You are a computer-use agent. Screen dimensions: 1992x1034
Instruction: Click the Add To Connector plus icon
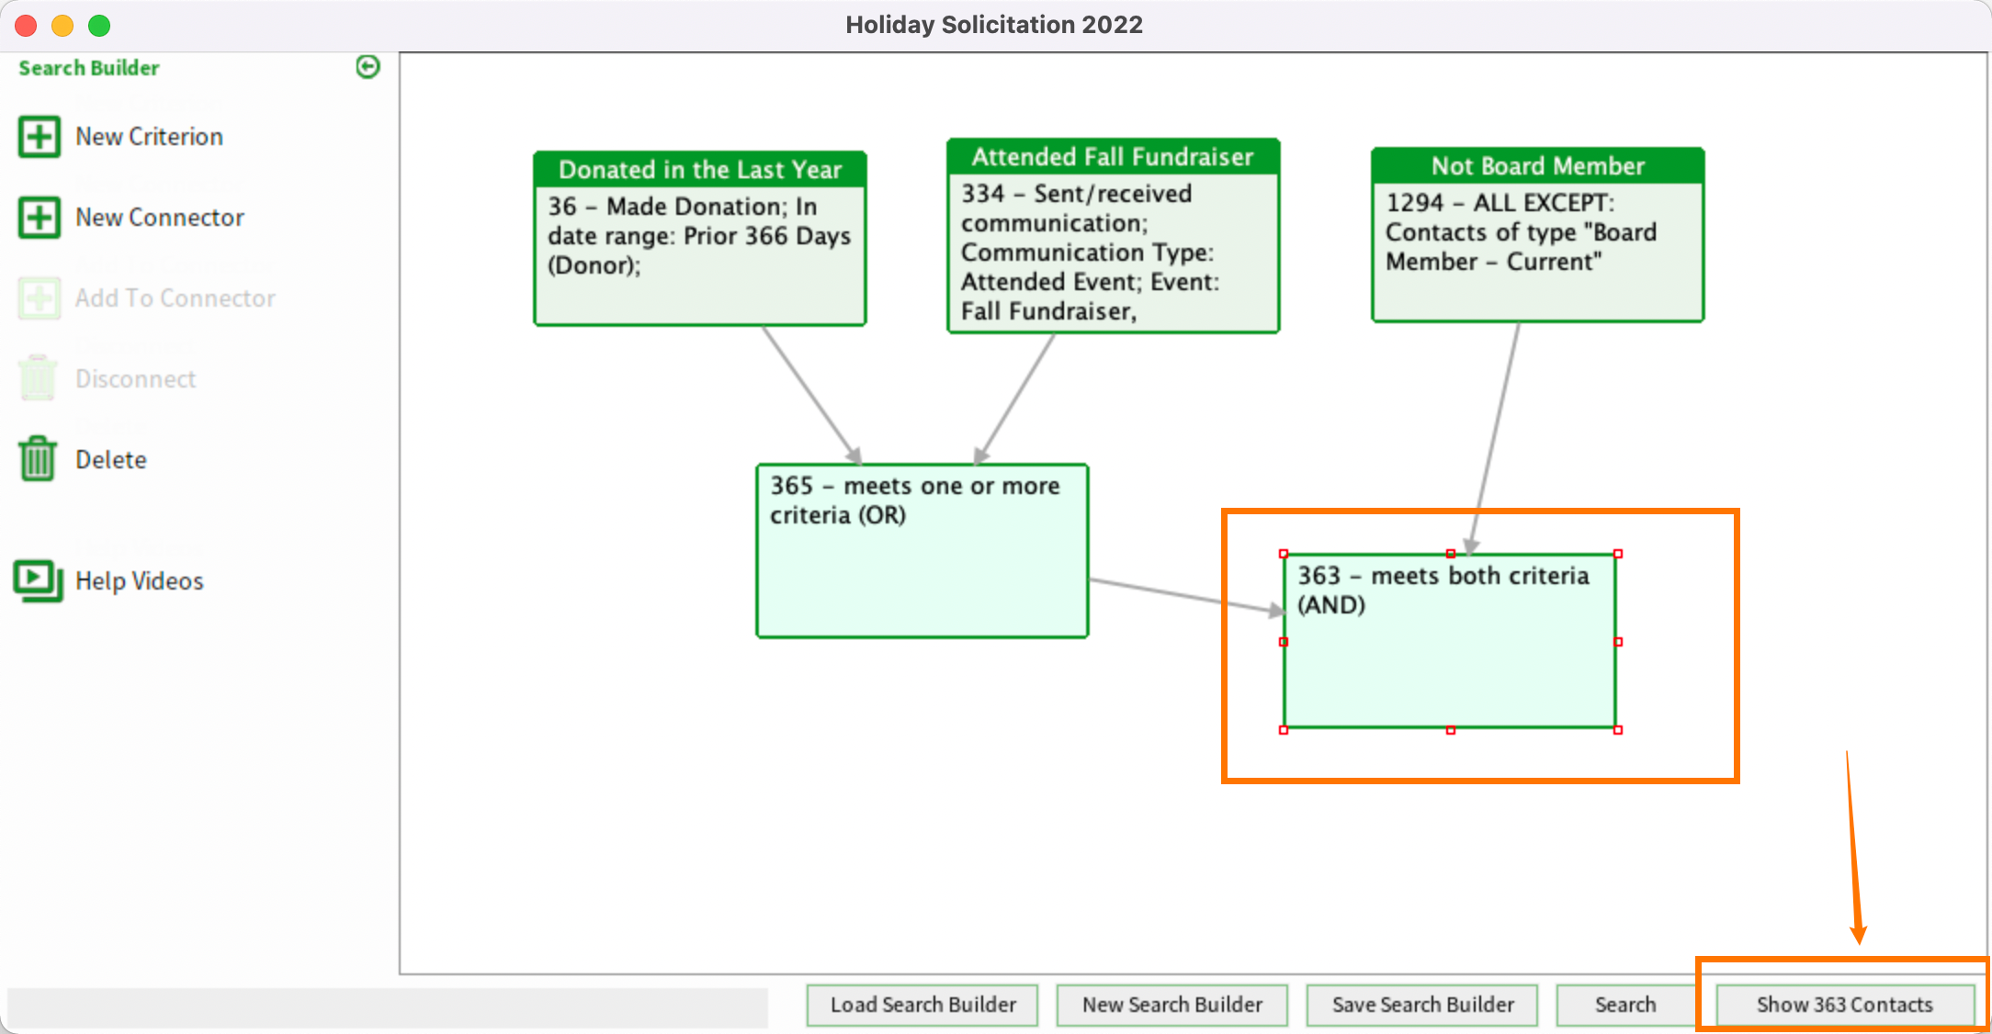(x=40, y=298)
